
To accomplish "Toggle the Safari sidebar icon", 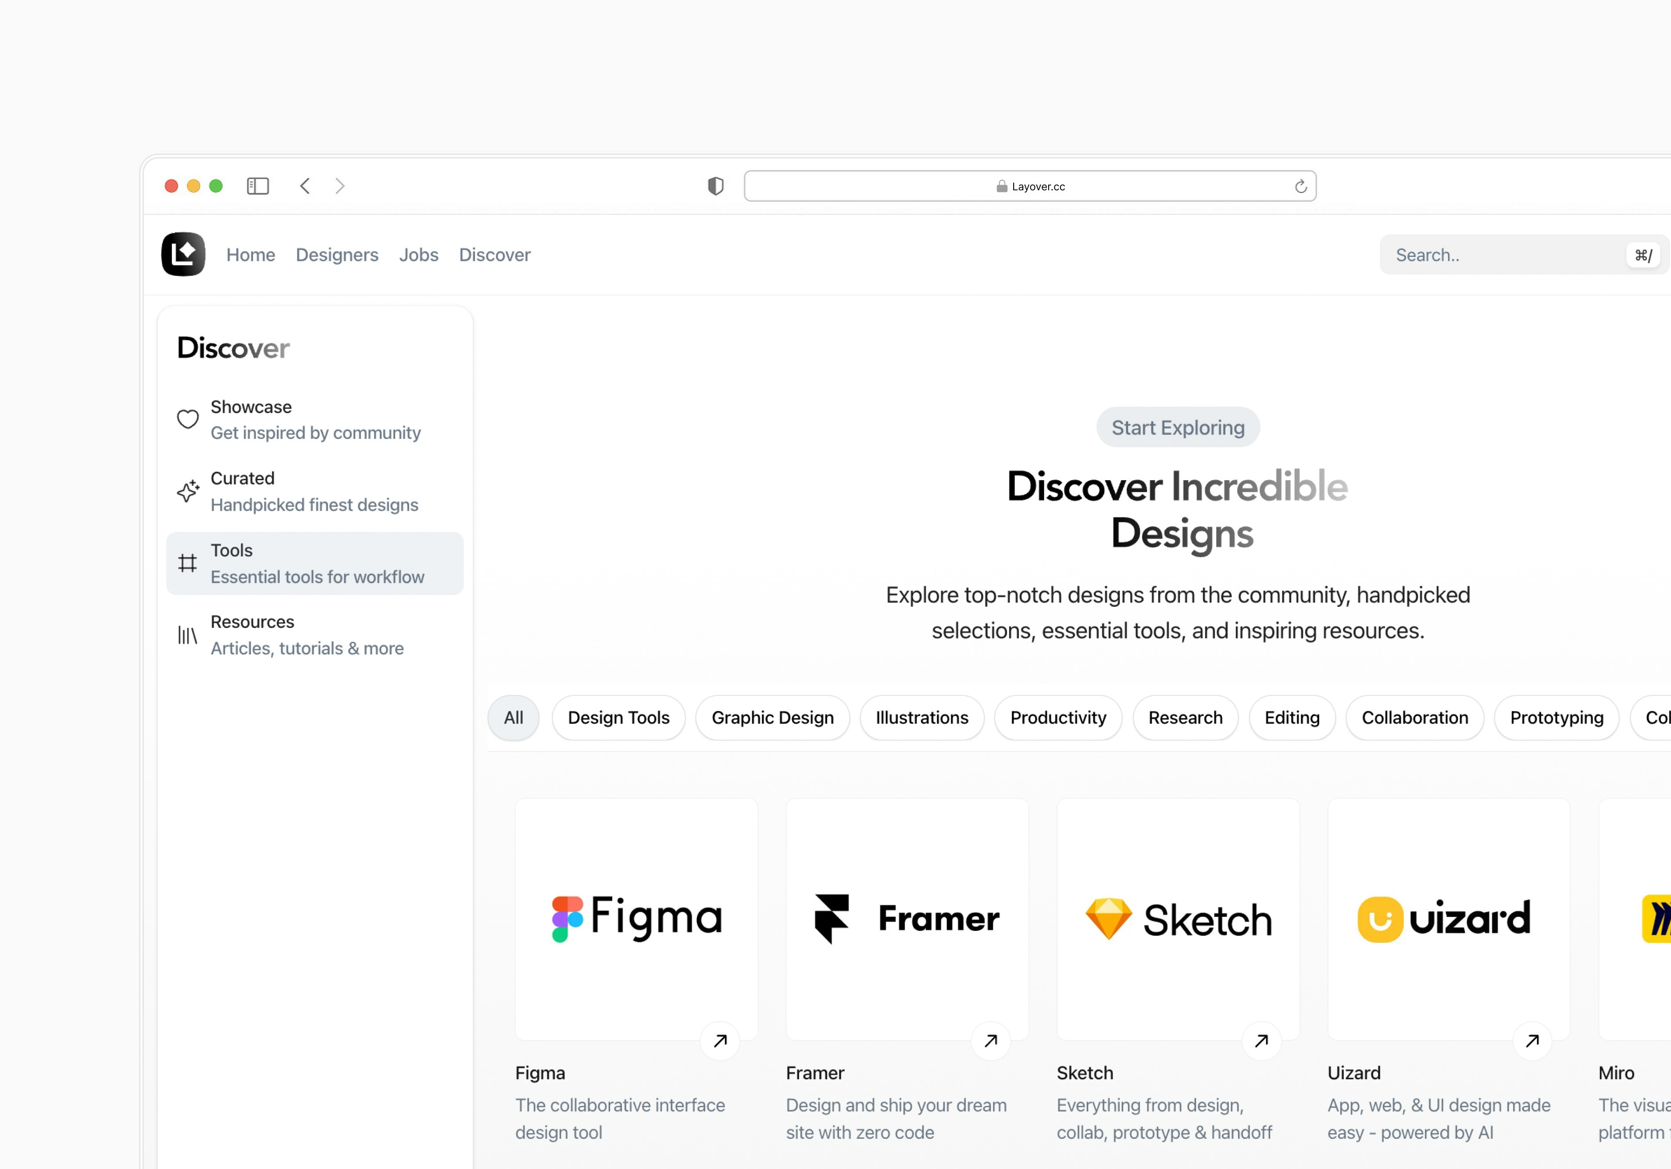I will click(x=257, y=186).
